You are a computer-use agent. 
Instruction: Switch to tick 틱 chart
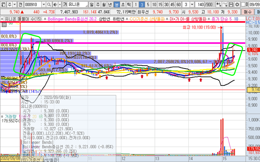click(x=129, y=4)
